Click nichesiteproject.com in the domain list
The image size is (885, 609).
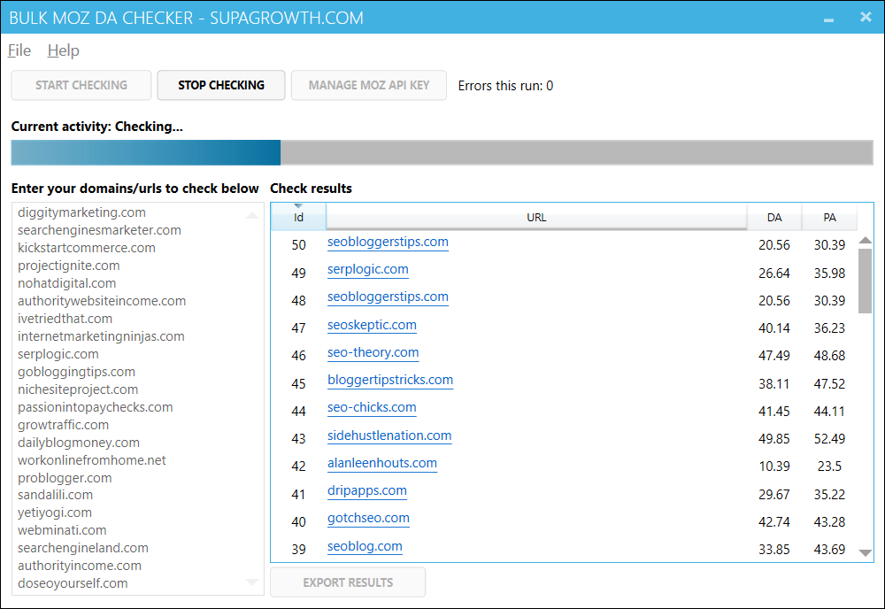coord(78,389)
